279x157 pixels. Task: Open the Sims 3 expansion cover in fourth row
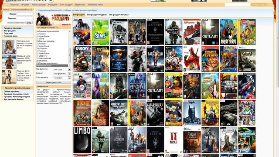coord(247,113)
